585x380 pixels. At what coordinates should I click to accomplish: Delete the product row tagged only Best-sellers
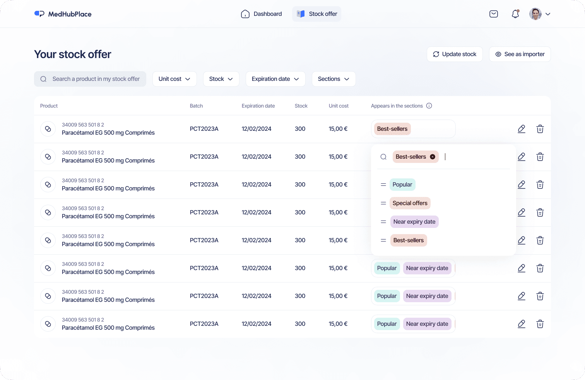[x=540, y=129]
